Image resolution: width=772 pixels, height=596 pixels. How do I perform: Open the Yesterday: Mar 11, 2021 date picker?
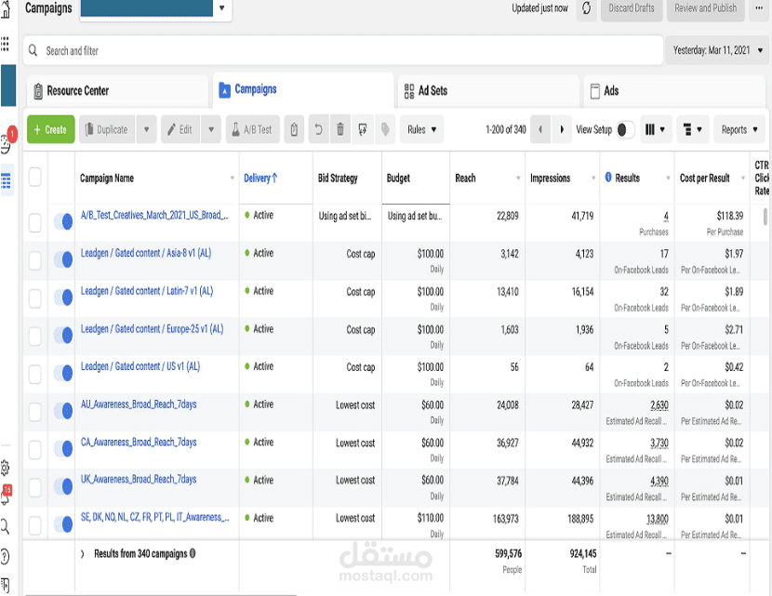click(x=717, y=50)
